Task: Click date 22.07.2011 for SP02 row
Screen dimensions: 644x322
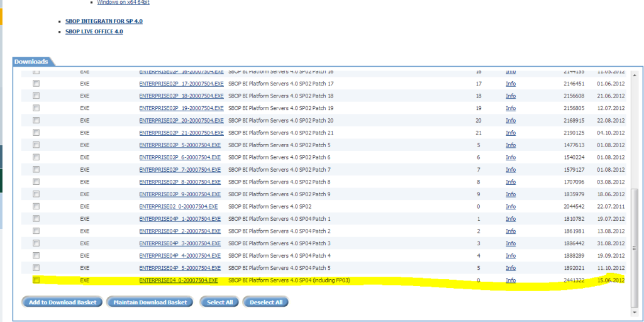Action: coord(611,206)
